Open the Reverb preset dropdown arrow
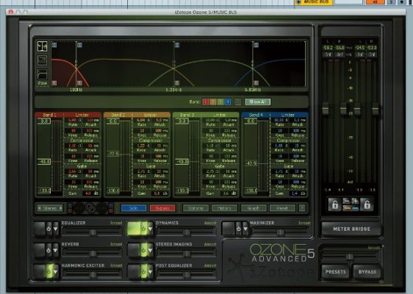 pos(56,250)
